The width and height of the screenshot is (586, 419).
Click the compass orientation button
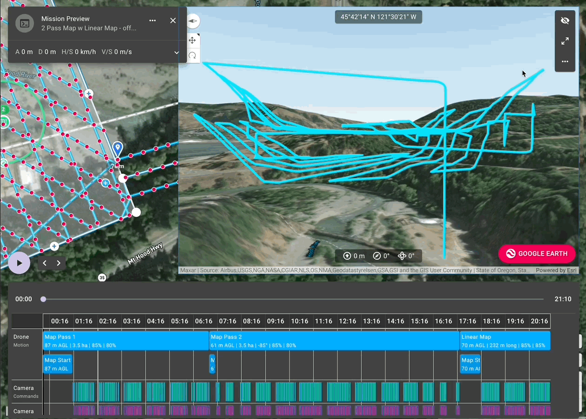click(193, 21)
